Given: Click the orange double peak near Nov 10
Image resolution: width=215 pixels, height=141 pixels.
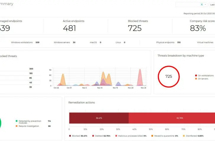Looking at the screenshot, I should 106,78.
